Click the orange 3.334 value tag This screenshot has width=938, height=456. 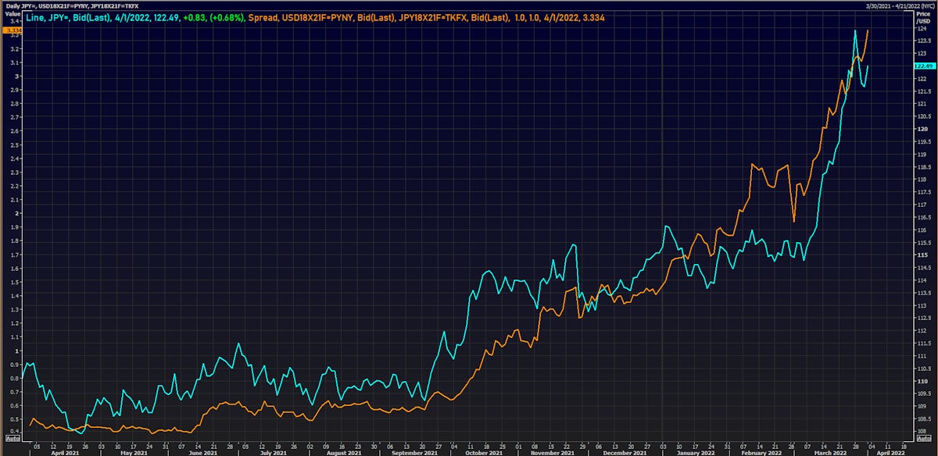(11, 30)
